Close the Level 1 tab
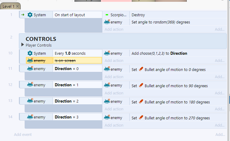The height and width of the screenshot is (141, 230). pos(17,6)
